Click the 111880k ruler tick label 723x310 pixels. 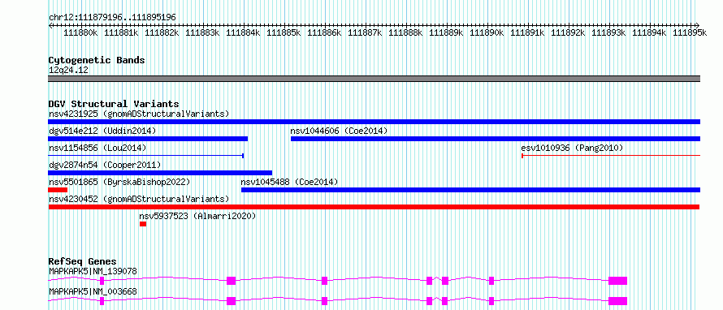pos(80,32)
